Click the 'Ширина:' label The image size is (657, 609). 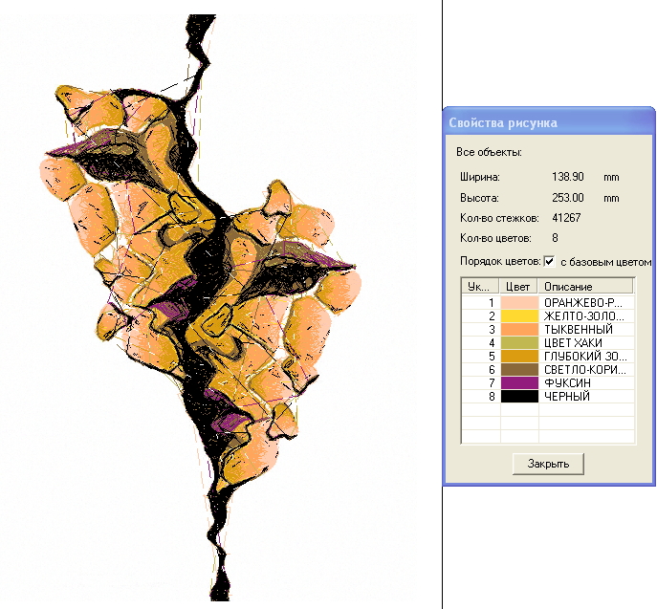[x=480, y=177]
